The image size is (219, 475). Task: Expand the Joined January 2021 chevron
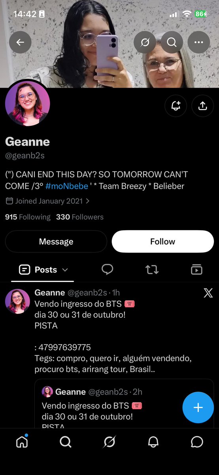88,201
